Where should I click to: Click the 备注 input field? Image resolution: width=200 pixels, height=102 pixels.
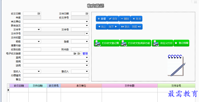pos(56,79)
